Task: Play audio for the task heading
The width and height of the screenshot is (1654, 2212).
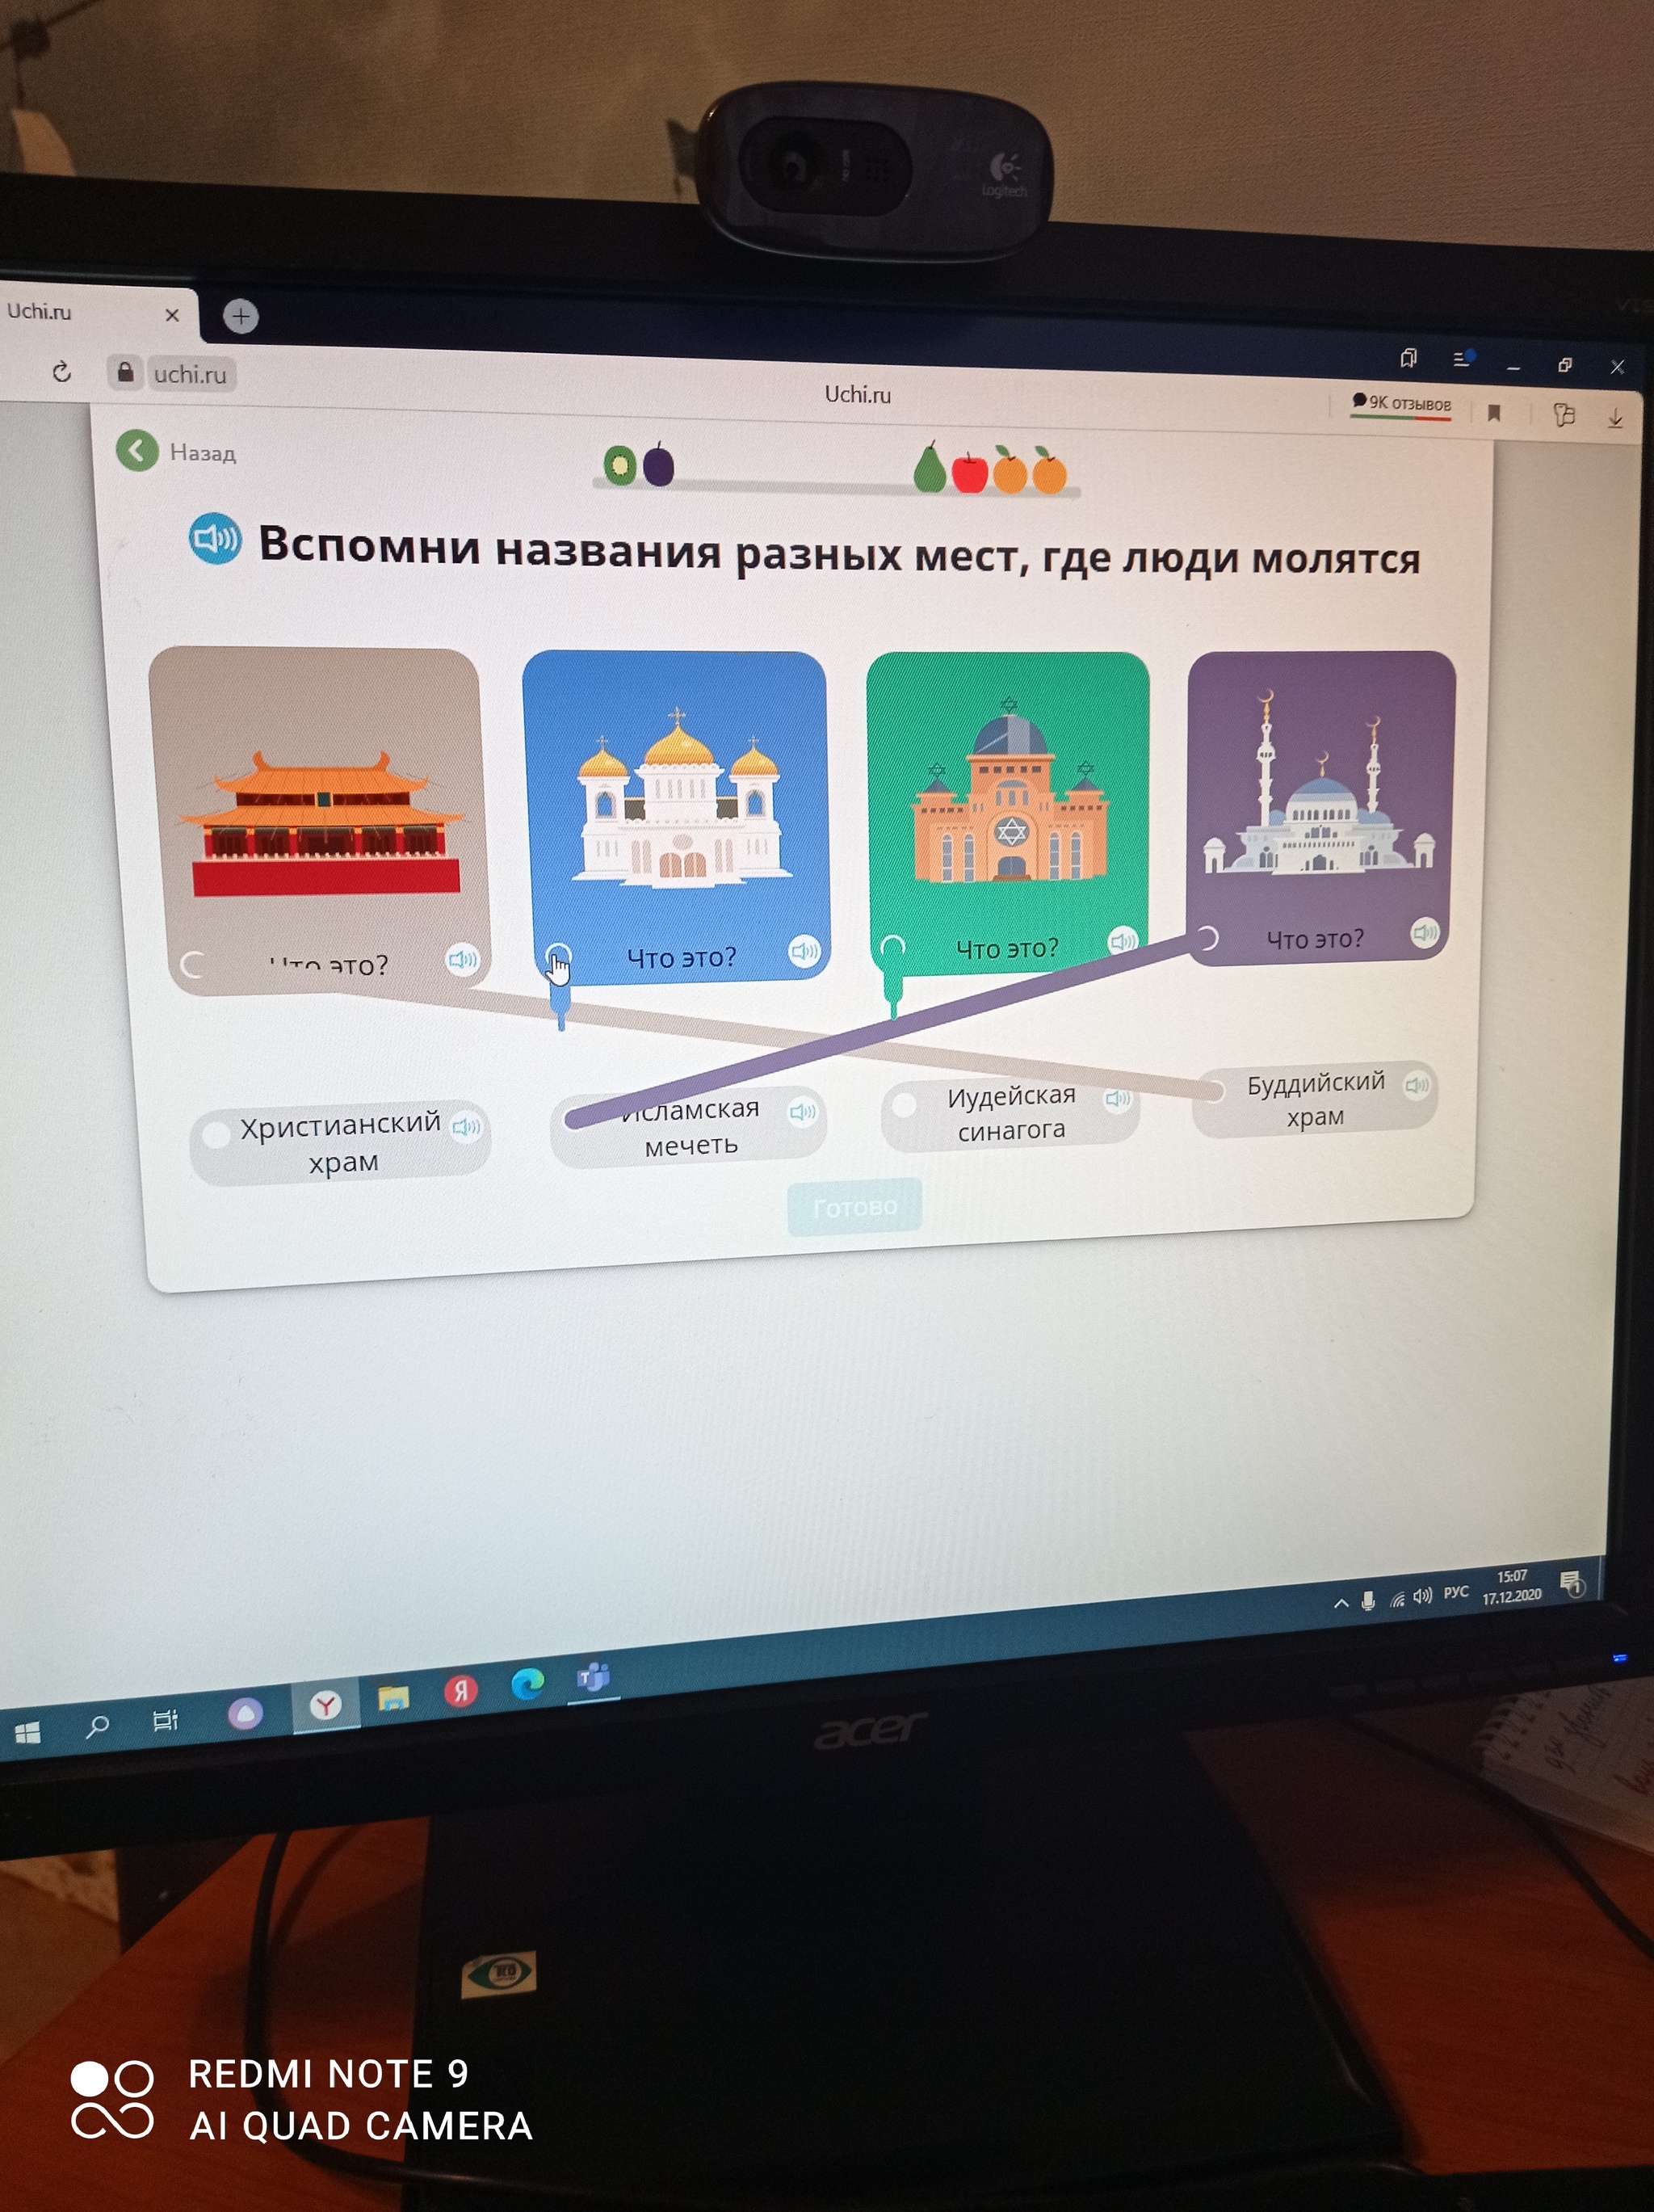Action: (215, 539)
